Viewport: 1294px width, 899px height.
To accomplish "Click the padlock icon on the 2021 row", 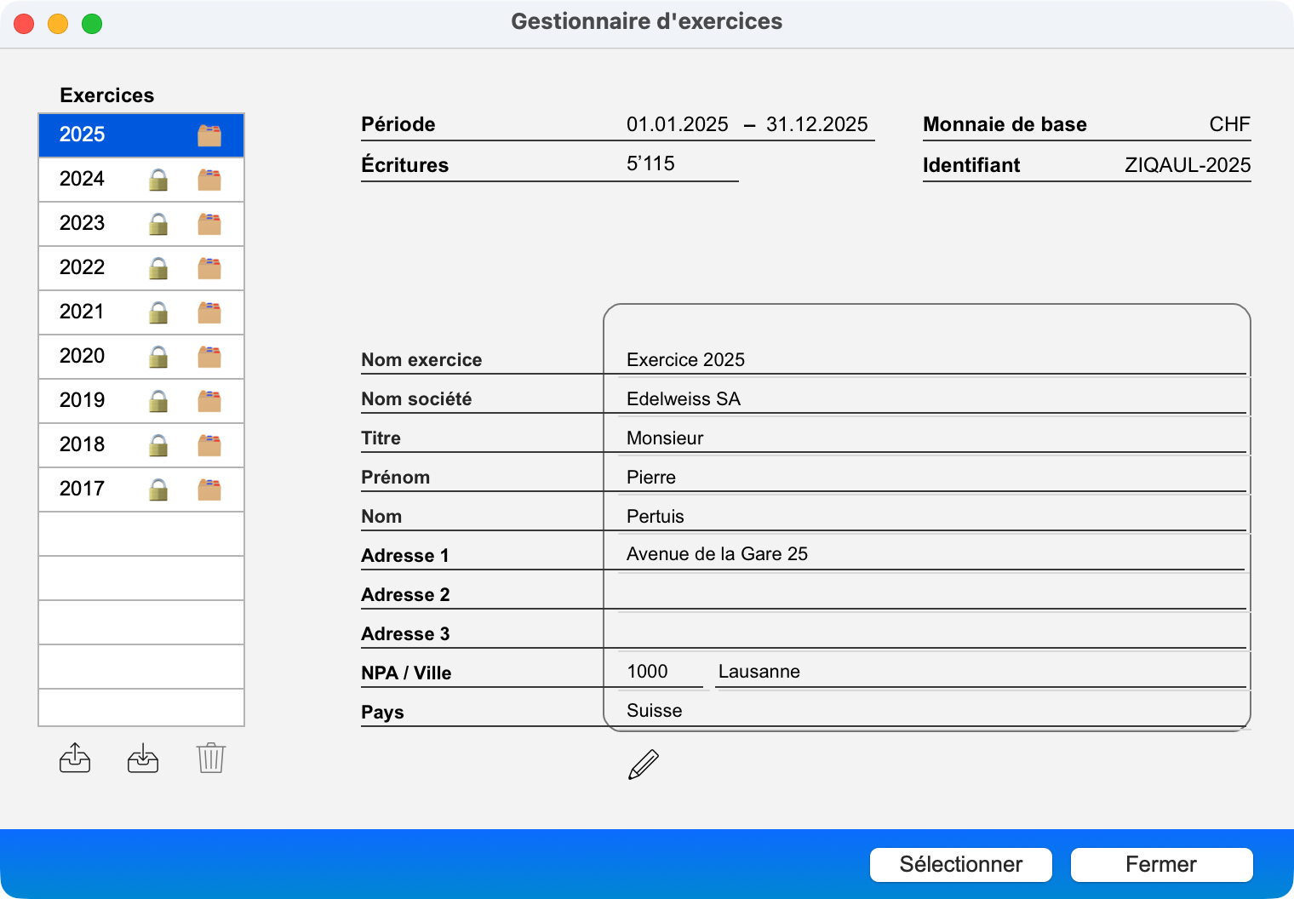I will [x=158, y=312].
